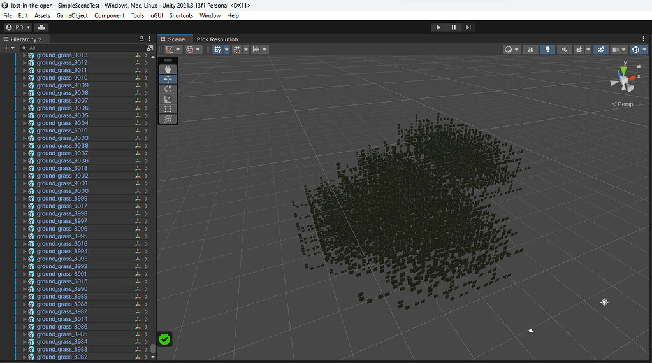Select the combined Transform tool
Viewport: 652px width, 363px height.
point(168,119)
